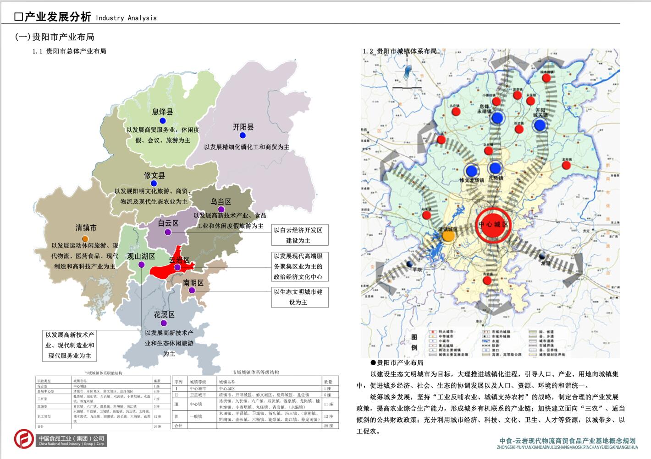Image resolution: width=651 pixels, height=459 pixels.
Task: Click the 图例 legend title on the map
Action: [414, 342]
